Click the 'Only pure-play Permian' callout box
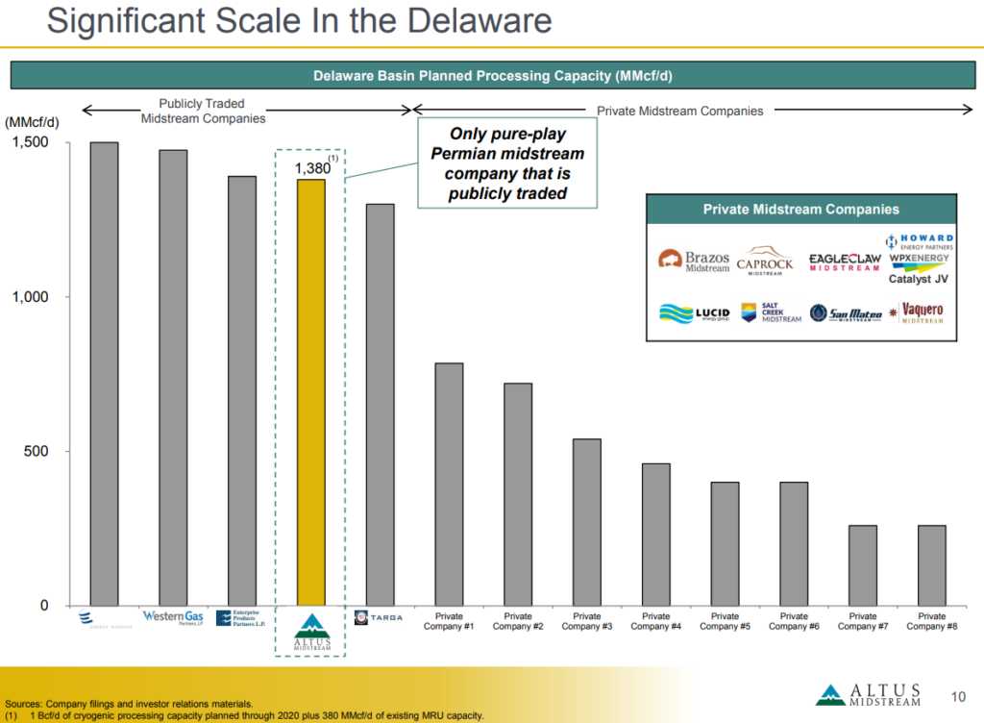The image size is (984, 723). (507, 164)
